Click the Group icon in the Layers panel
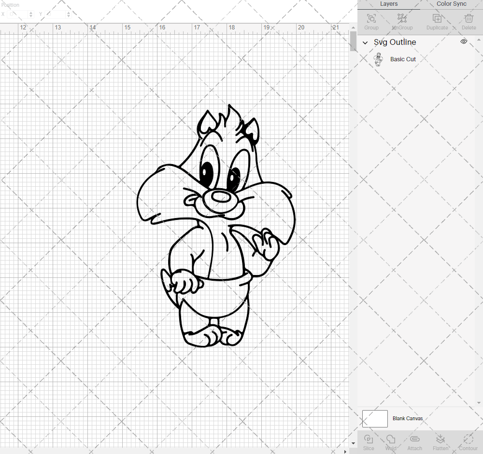This screenshot has width=483, height=454. [x=371, y=18]
